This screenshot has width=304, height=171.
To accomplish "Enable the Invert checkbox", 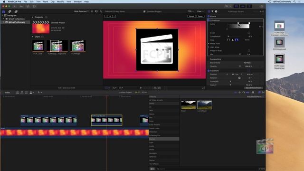I will [249, 33].
